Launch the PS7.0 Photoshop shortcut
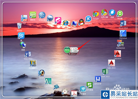 click(41, 73)
